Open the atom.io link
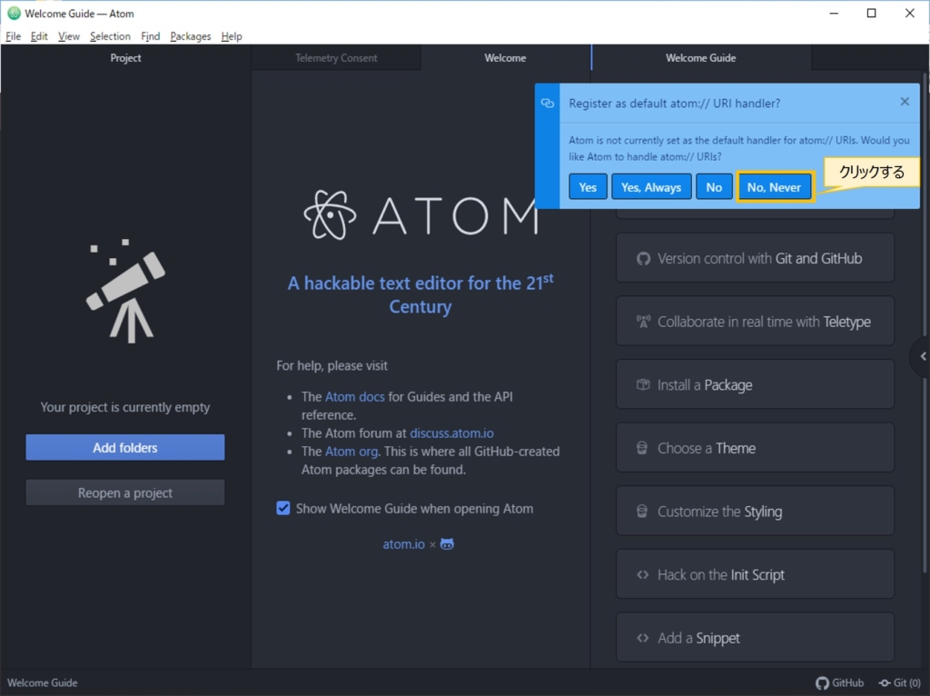The width and height of the screenshot is (930, 696). coord(403,544)
